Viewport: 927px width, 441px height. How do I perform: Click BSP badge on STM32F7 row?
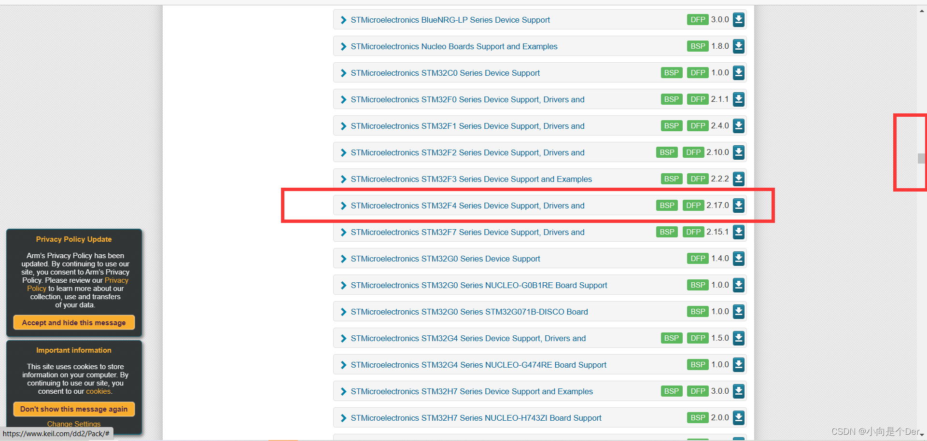(x=667, y=232)
